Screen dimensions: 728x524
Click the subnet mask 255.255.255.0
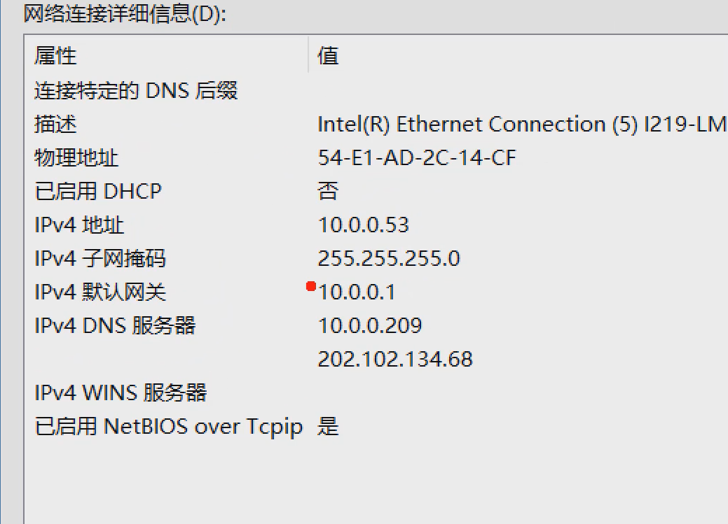coord(389,259)
